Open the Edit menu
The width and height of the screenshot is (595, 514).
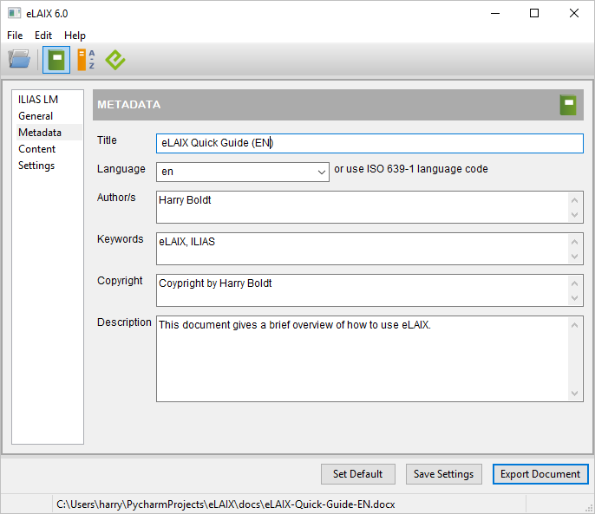click(43, 36)
